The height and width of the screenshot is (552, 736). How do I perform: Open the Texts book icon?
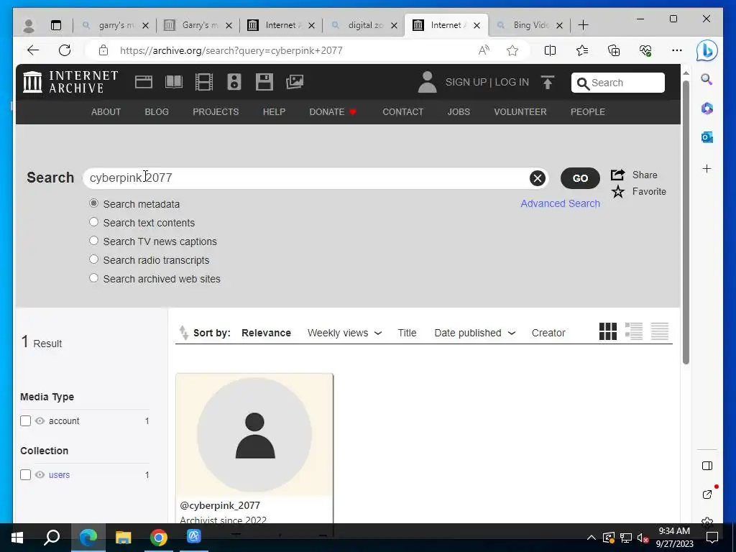point(174,82)
